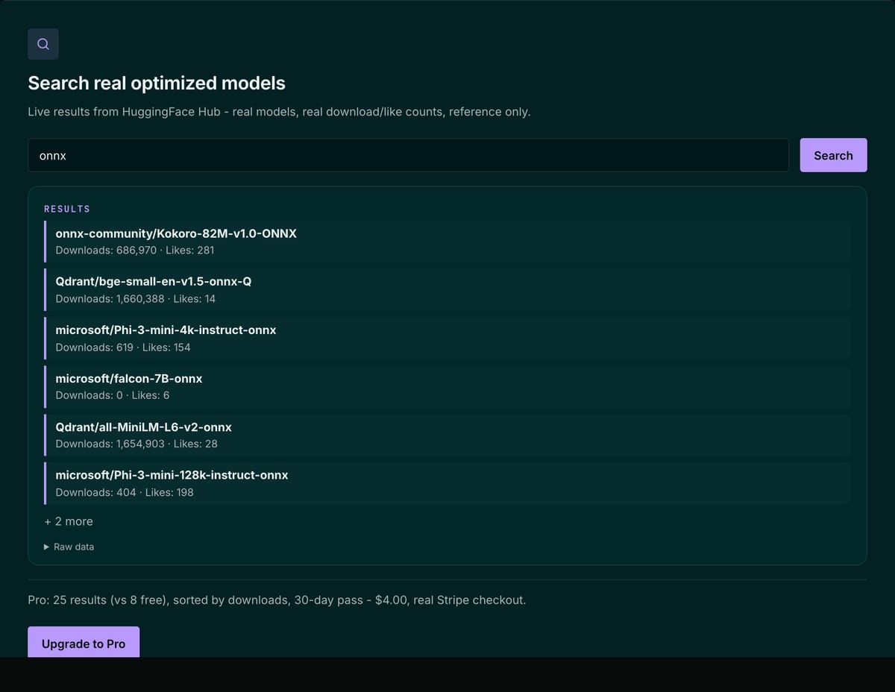This screenshot has height=692, width=895.
Task: Click 'Downloads: 0 · Likes: 6' text
Action: (x=113, y=395)
